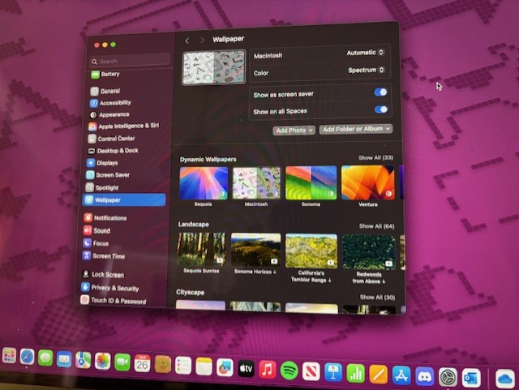Choose the Ventura dynamic wallpaper thumbnail
The width and height of the screenshot is (519, 390).
pos(367,183)
